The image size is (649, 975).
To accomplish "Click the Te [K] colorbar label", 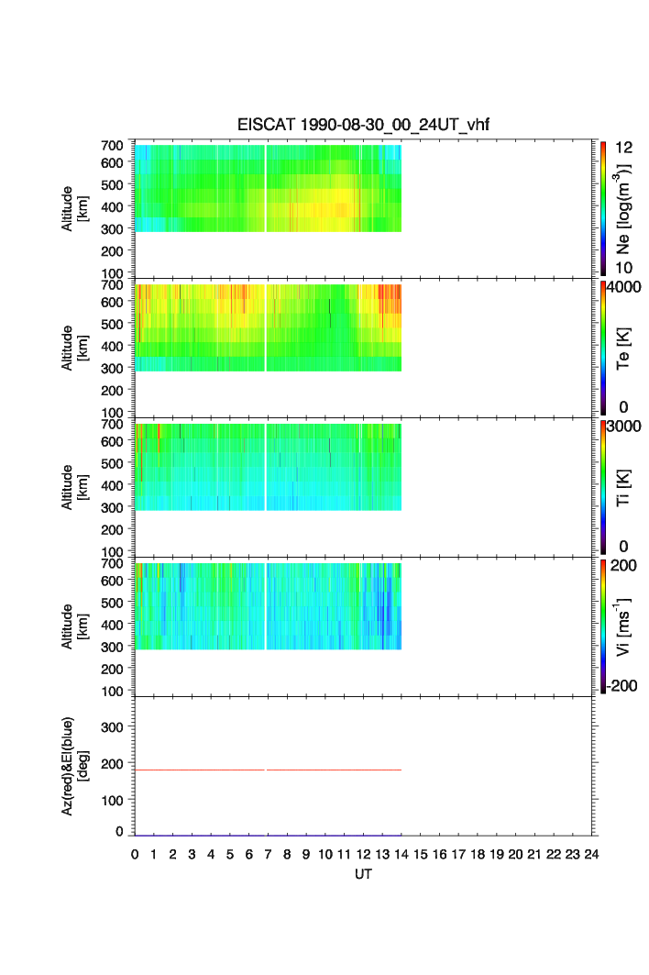I will coord(623,349).
